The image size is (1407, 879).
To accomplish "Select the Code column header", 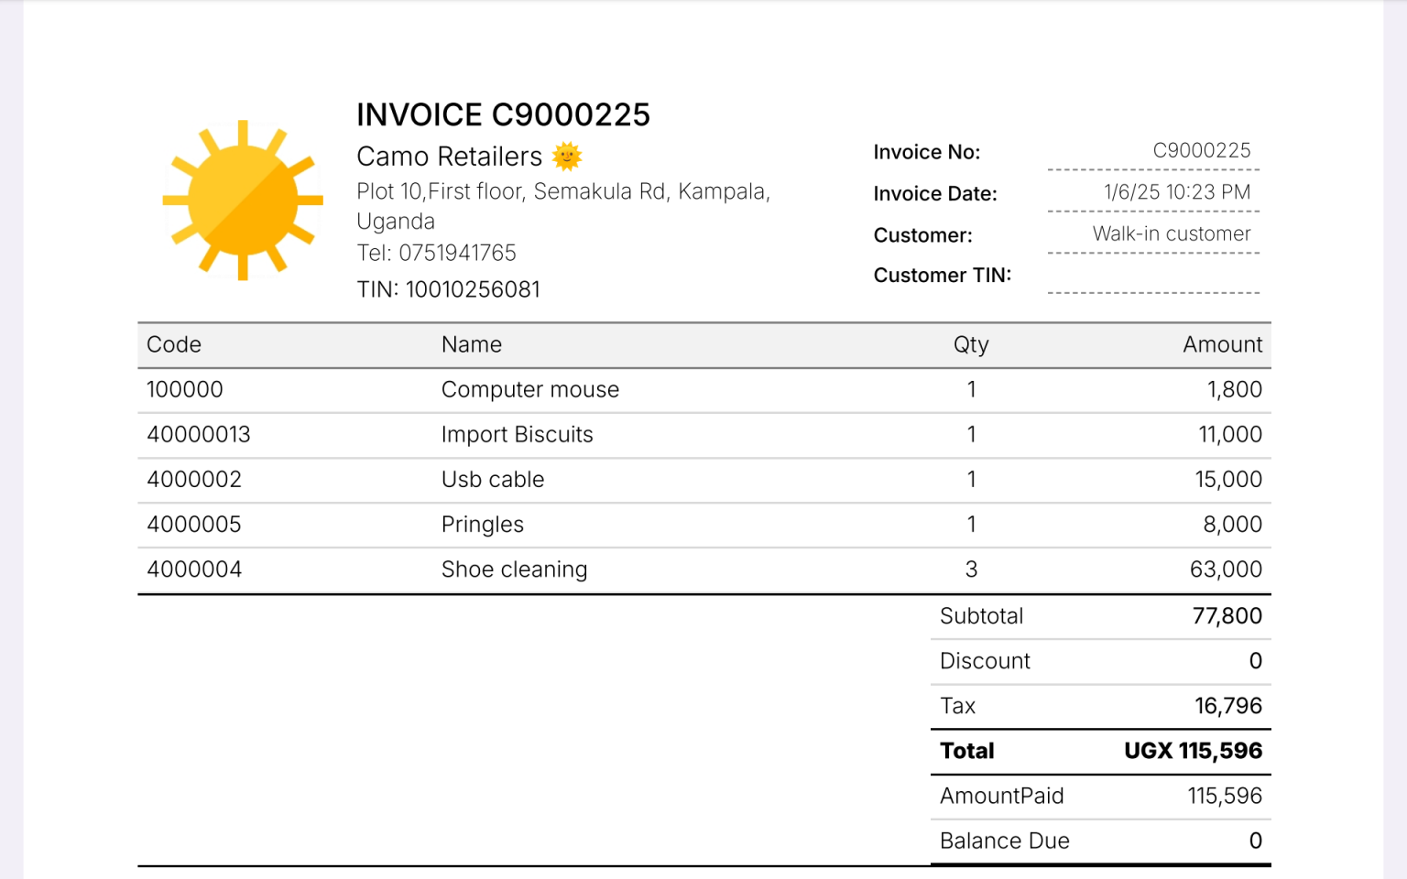I will [173, 344].
